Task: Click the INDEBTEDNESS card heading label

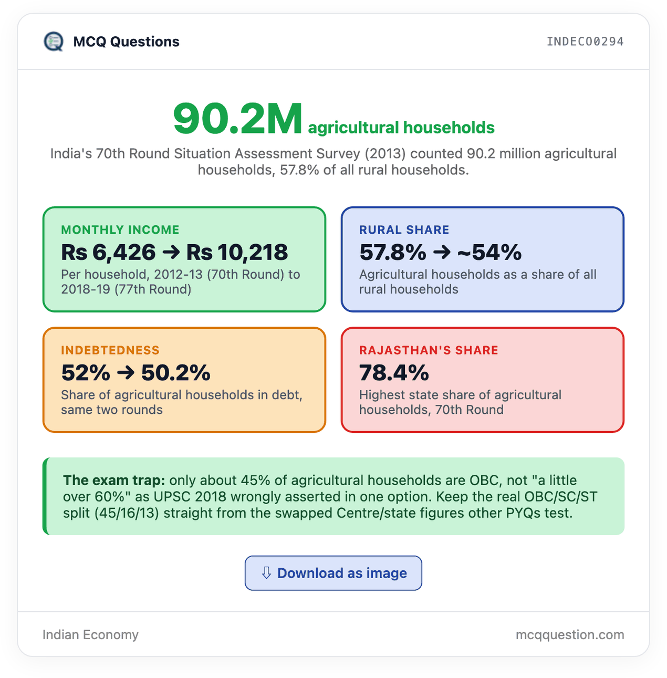Action: (110, 350)
